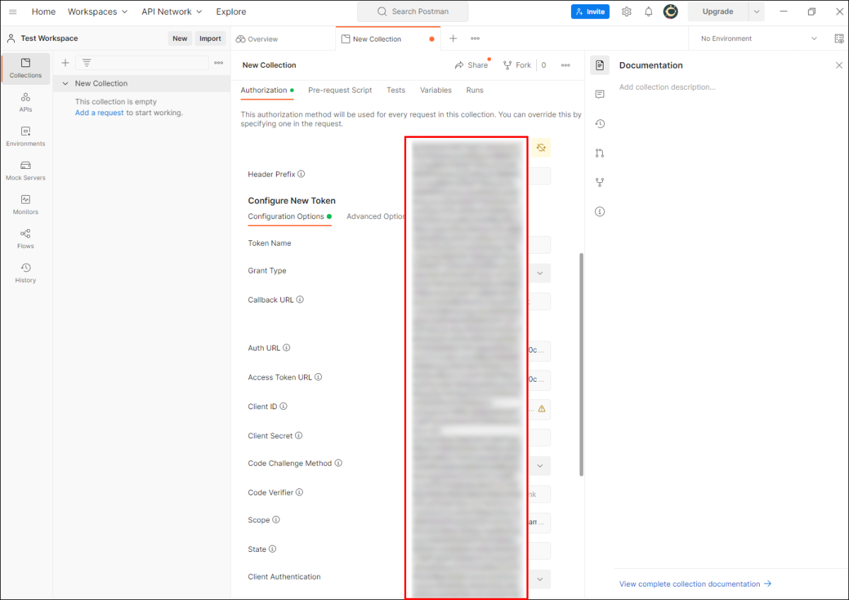849x600 pixels.
Task: Click 'Add a request' link
Action: point(99,113)
